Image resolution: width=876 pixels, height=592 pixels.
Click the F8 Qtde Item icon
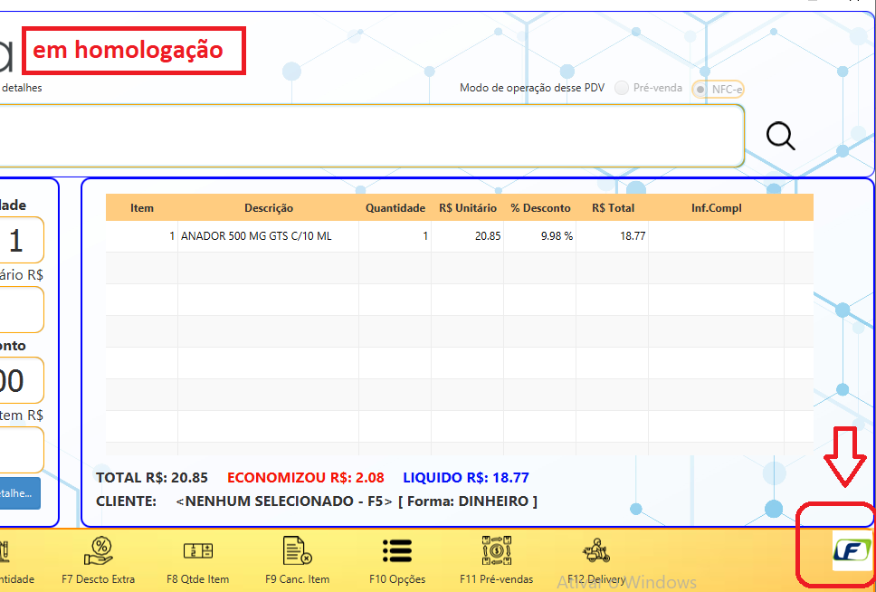point(197,550)
